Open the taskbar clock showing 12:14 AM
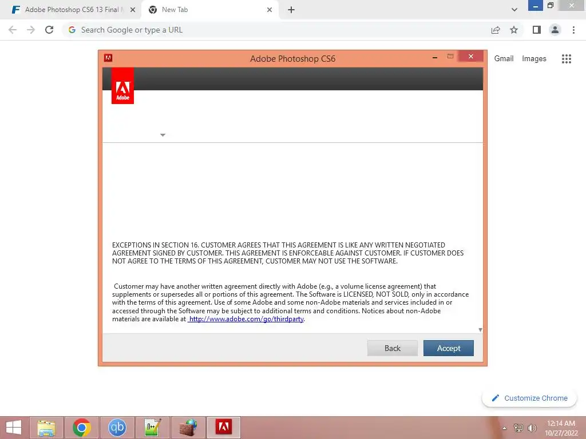 [x=561, y=428]
